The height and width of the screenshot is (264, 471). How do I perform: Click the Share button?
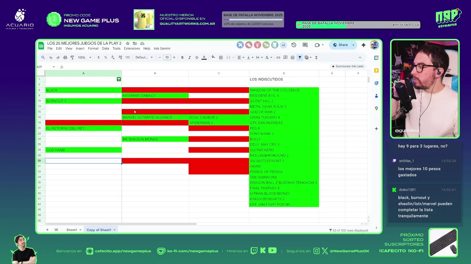coord(340,45)
